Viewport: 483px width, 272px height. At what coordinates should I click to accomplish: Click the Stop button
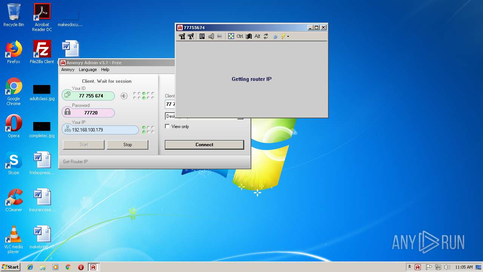click(128, 145)
